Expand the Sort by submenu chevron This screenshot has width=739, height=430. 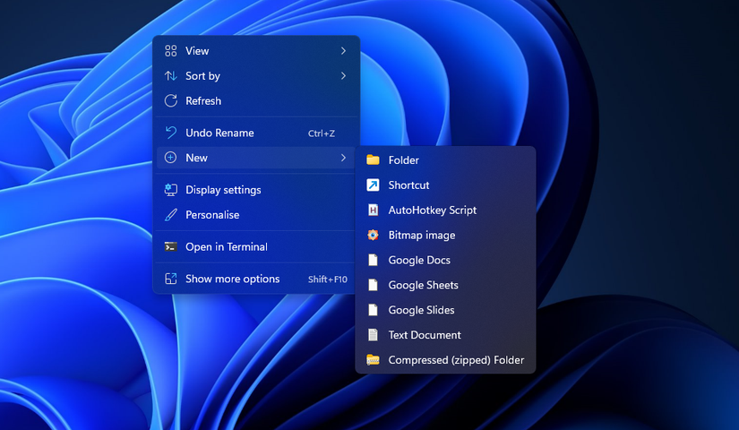[x=344, y=76]
